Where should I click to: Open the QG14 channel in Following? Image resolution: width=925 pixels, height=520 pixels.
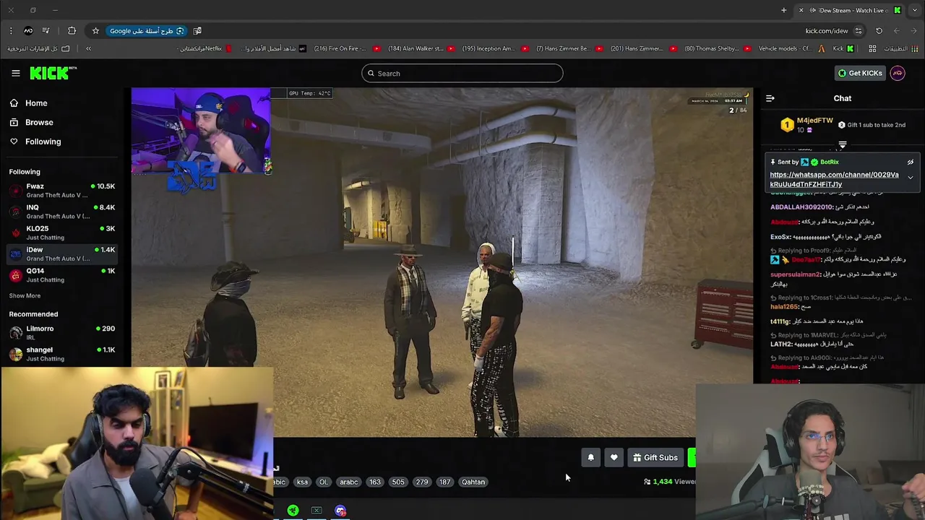coord(61,275)
